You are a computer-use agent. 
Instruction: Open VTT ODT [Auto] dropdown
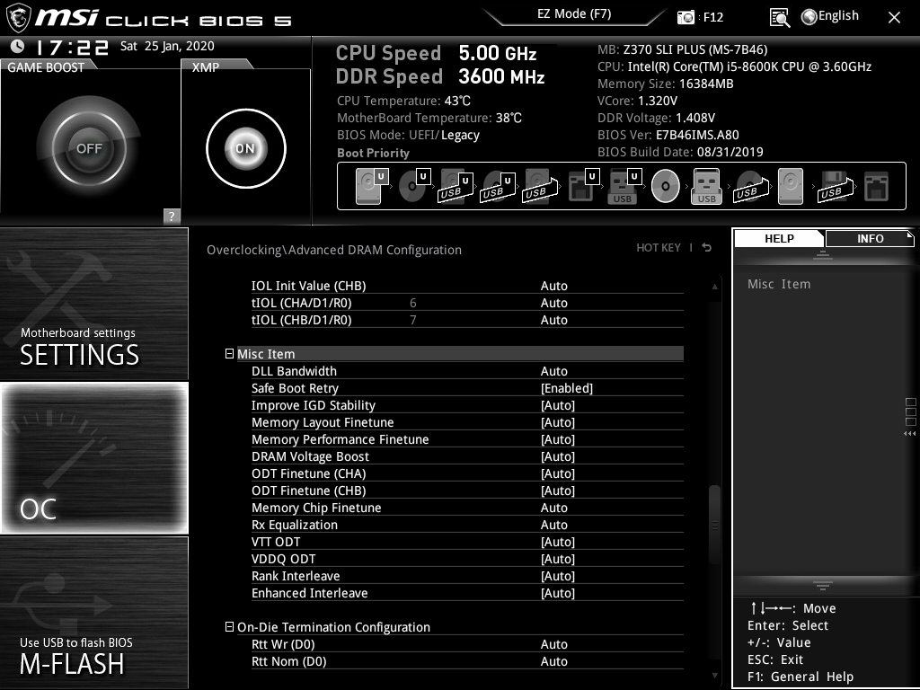[558, 542]
